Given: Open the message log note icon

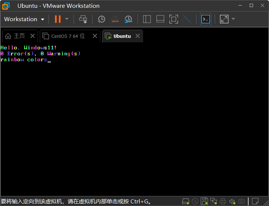Looking at the screenshot, I should click(255, 201).
